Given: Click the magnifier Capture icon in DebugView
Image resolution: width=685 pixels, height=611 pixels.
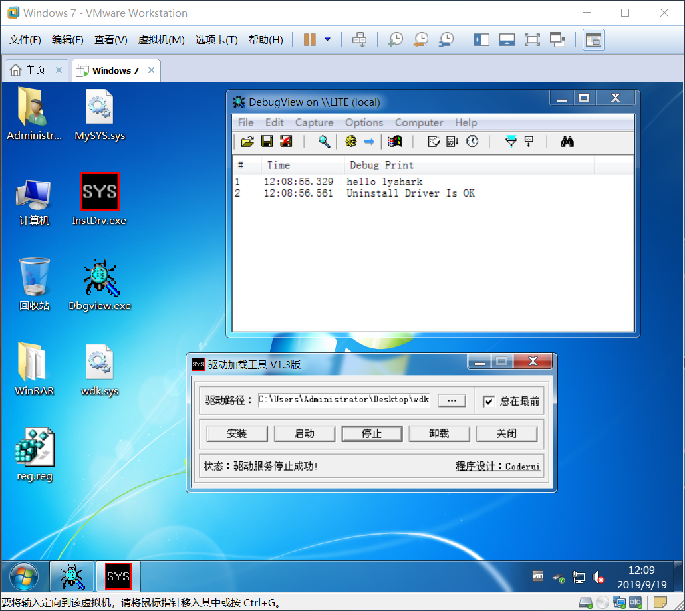Looking at the screenshot, I should point(324,142).
